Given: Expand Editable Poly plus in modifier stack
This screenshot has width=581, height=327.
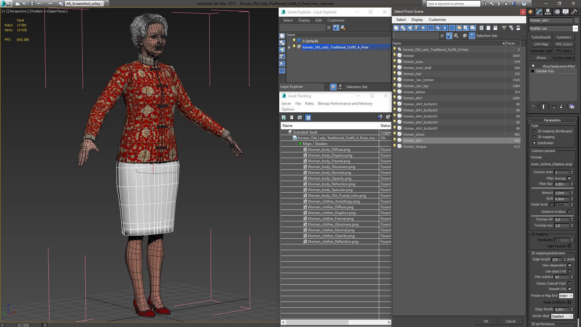Looking at the screenshot, I should tap(532, 71).
